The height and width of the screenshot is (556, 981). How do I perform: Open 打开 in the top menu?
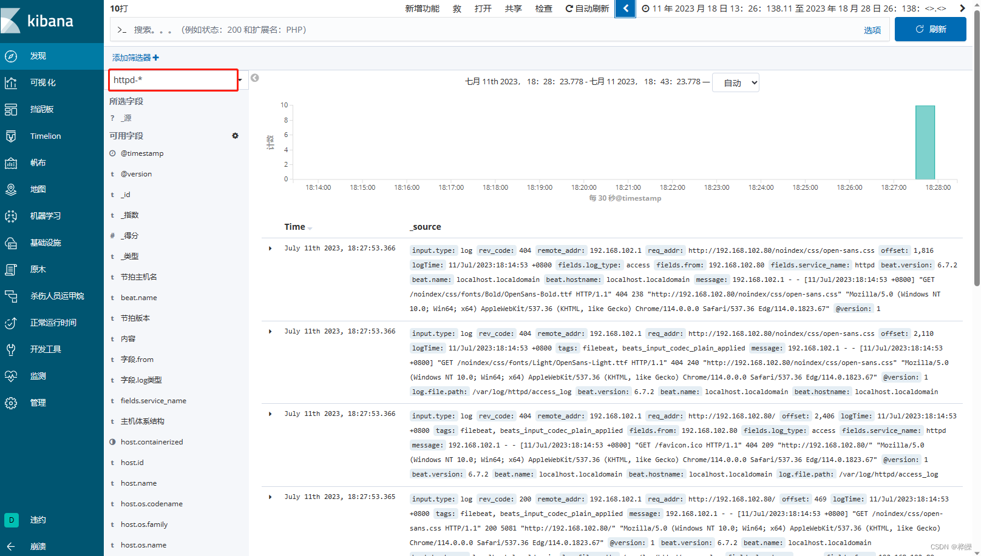click(483, 8)
